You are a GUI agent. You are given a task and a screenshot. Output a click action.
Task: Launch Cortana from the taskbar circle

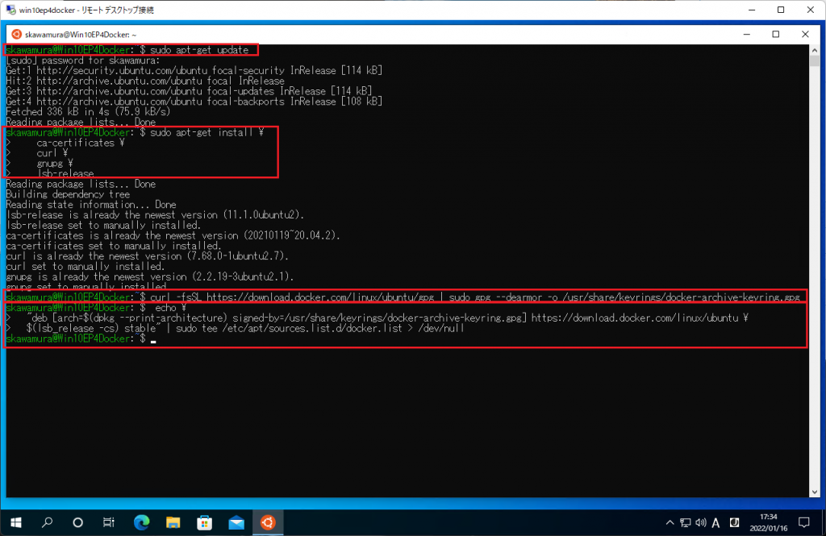point(78,522)
